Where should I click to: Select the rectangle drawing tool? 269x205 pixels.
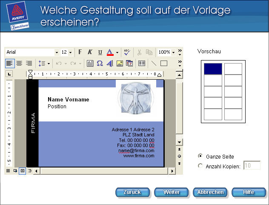(x=164, y=64)
